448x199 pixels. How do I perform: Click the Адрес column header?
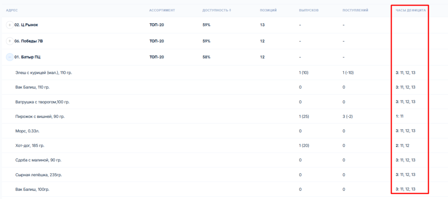[12, 10]
